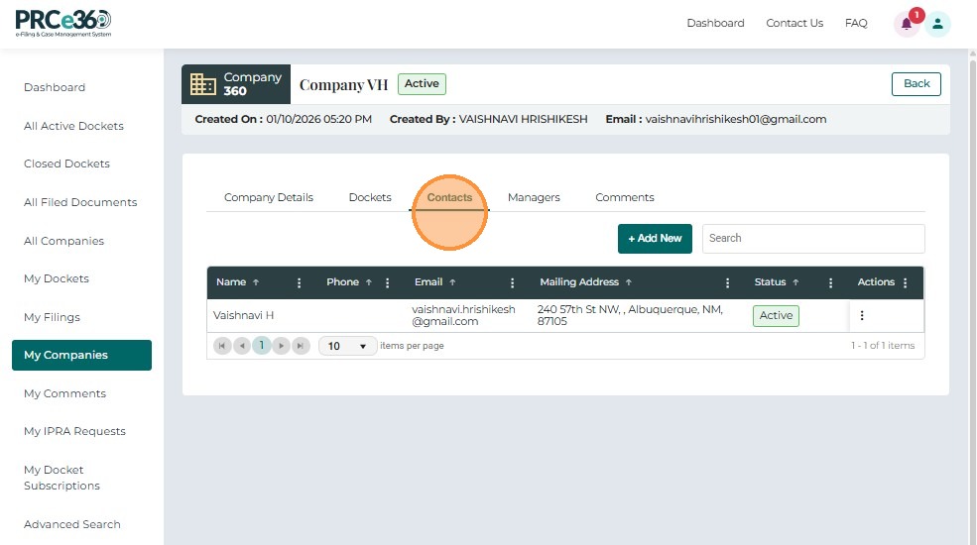Select My Companies in sidebar

pyautogui.click(x=81, y=356)
